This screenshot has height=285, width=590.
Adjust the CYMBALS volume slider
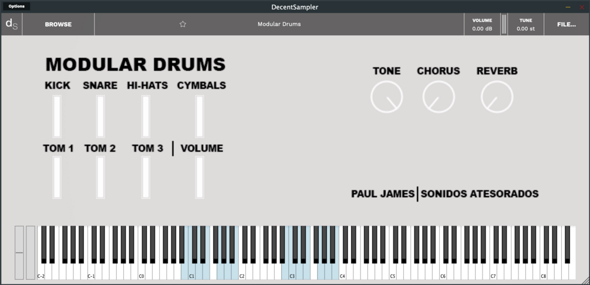pos(200,116)
